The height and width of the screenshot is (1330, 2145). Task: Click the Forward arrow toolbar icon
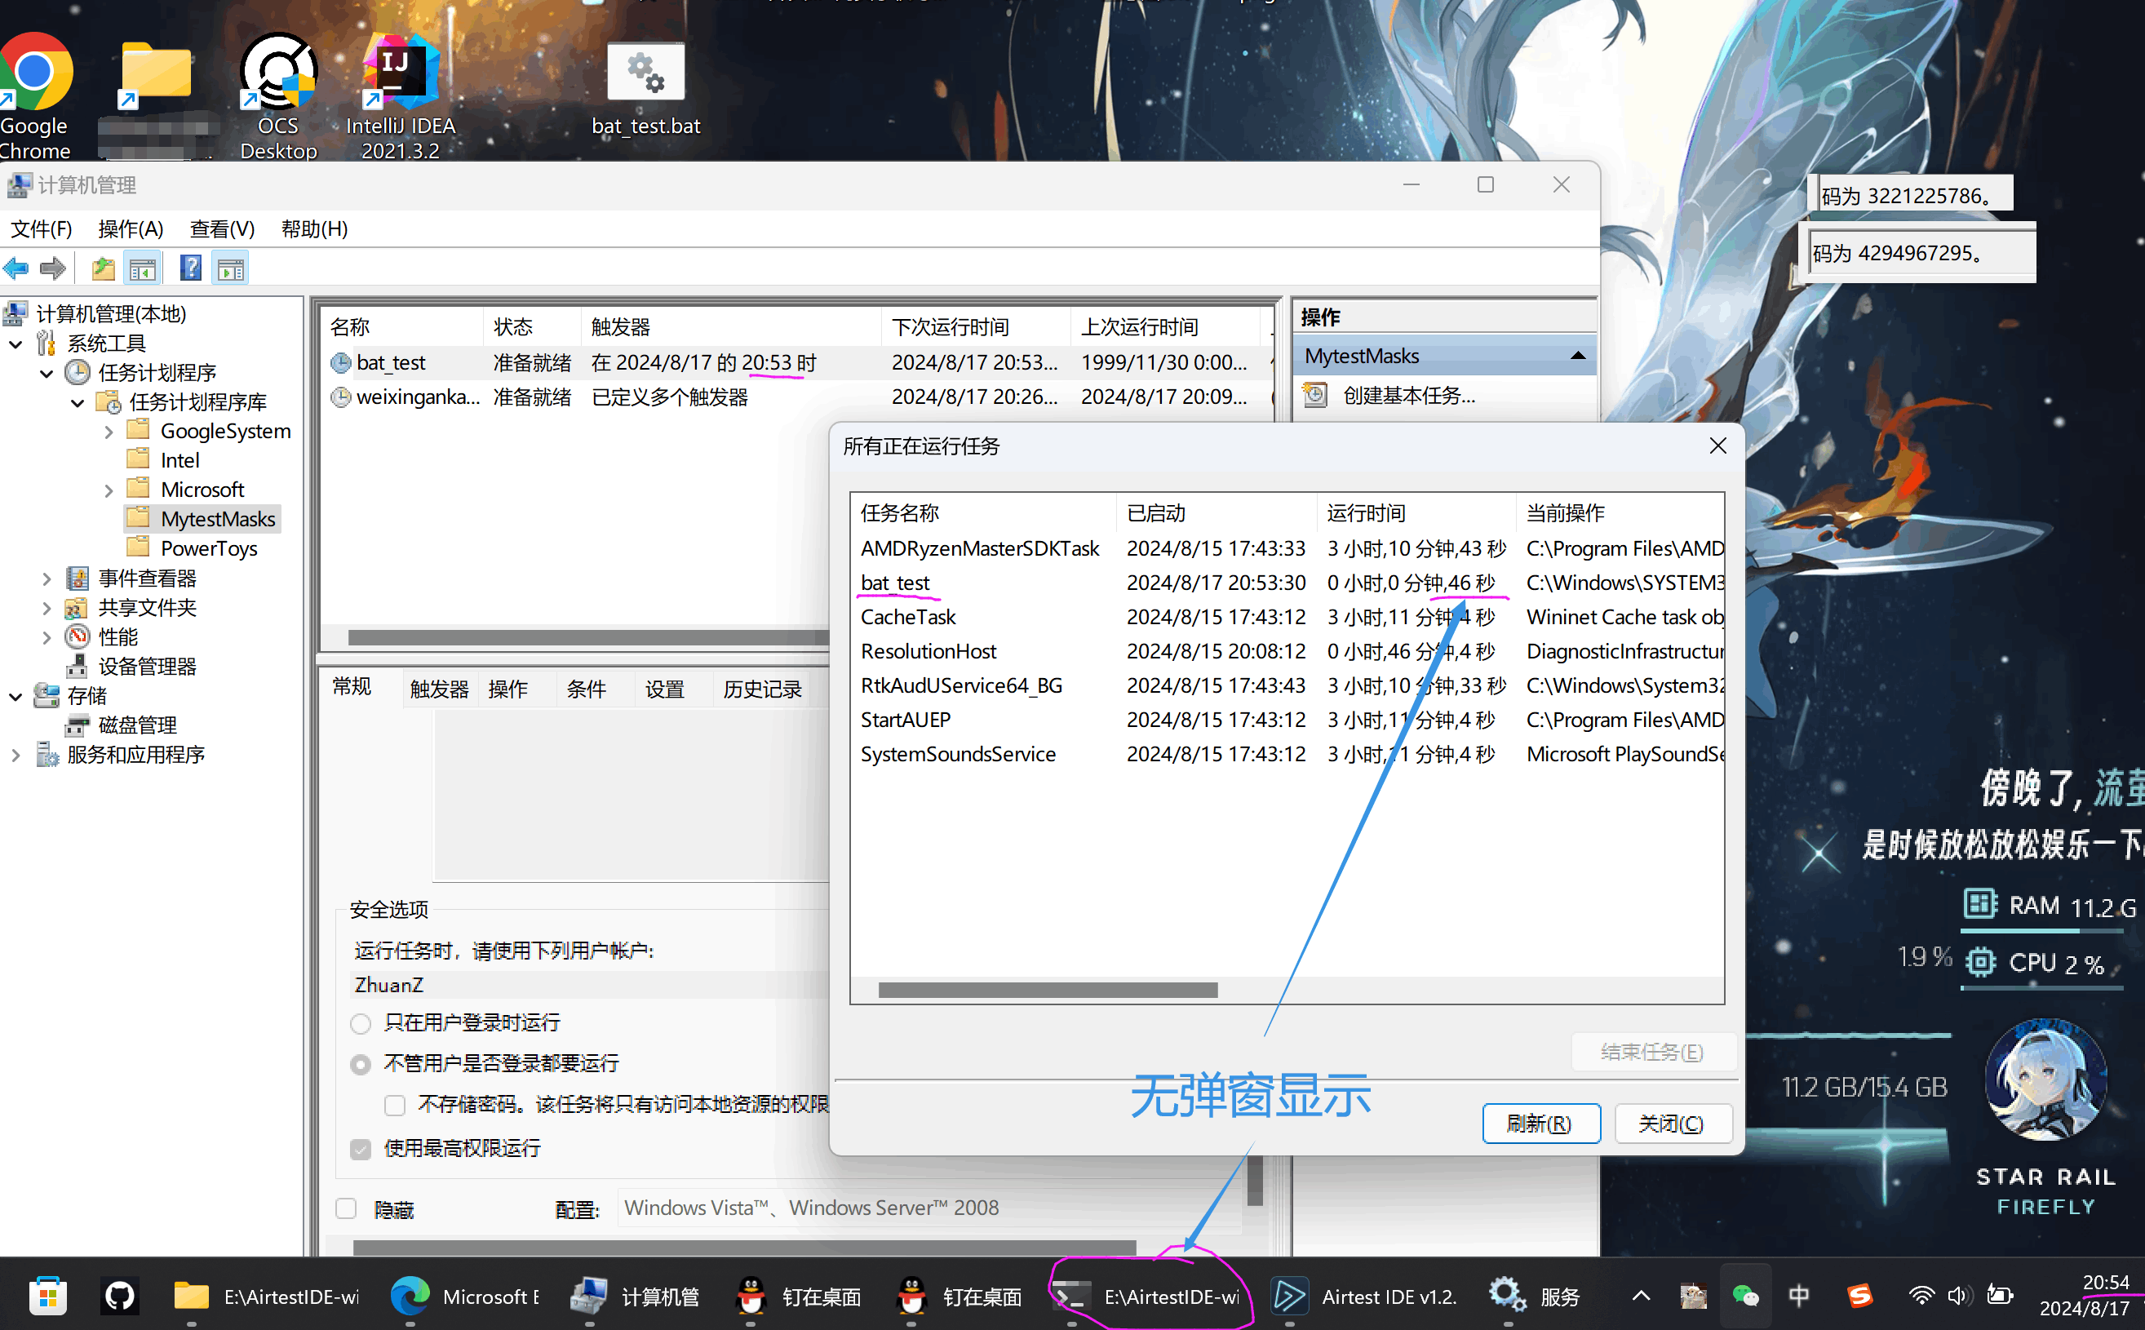[x=53, y=268]
